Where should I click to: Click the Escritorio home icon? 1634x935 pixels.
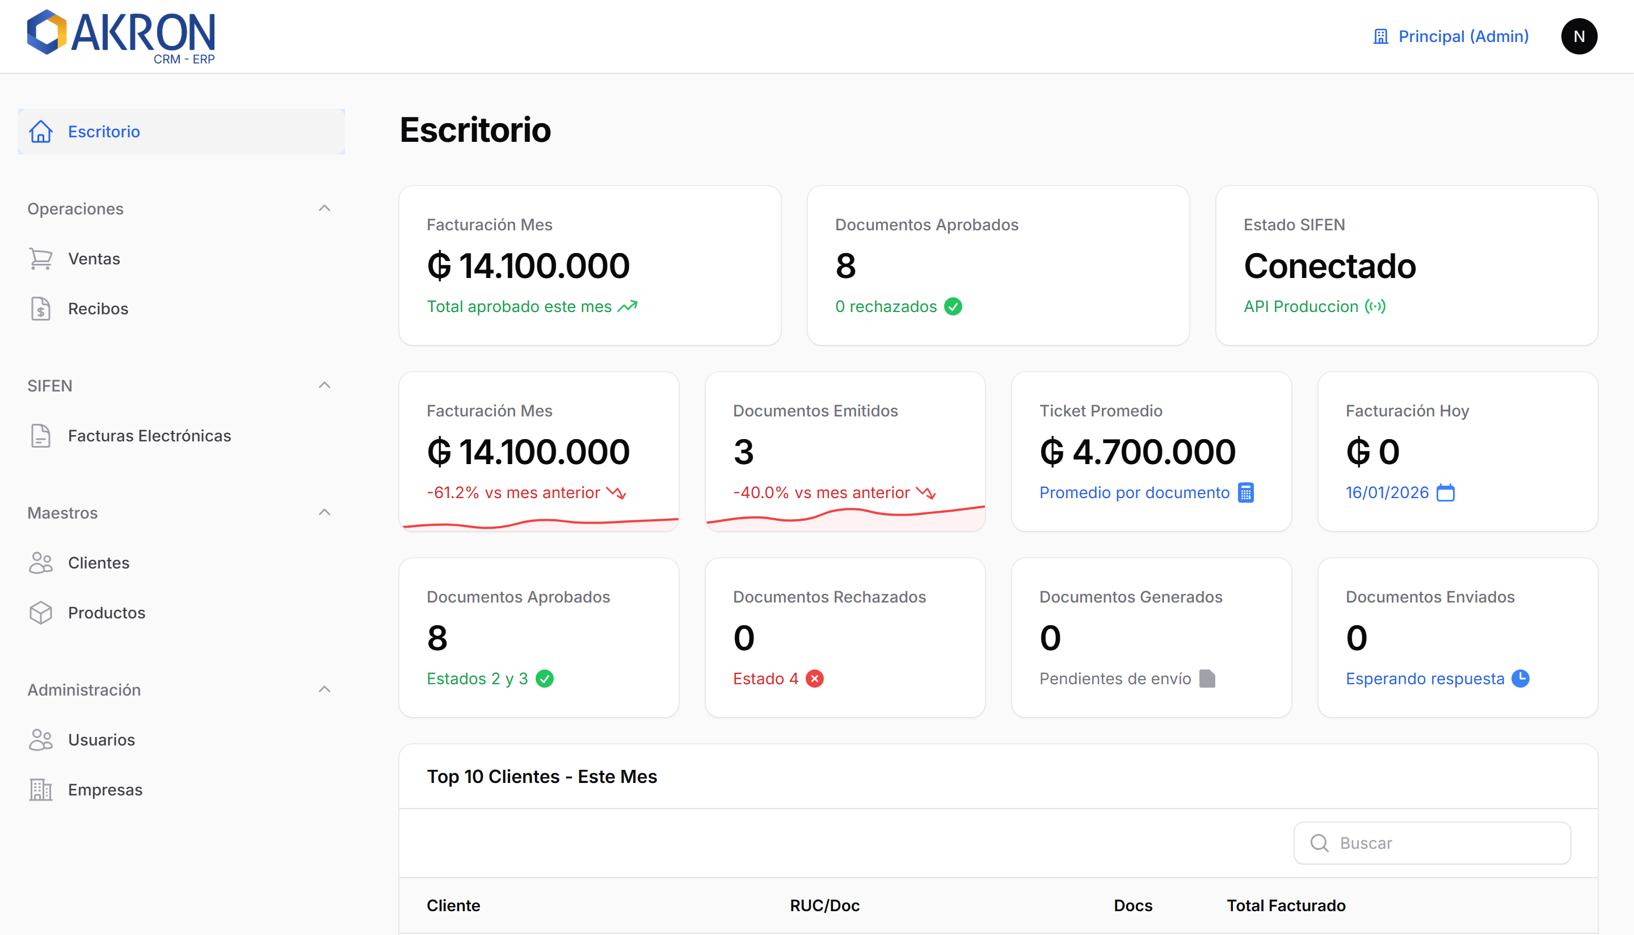[x=40, y=132]
